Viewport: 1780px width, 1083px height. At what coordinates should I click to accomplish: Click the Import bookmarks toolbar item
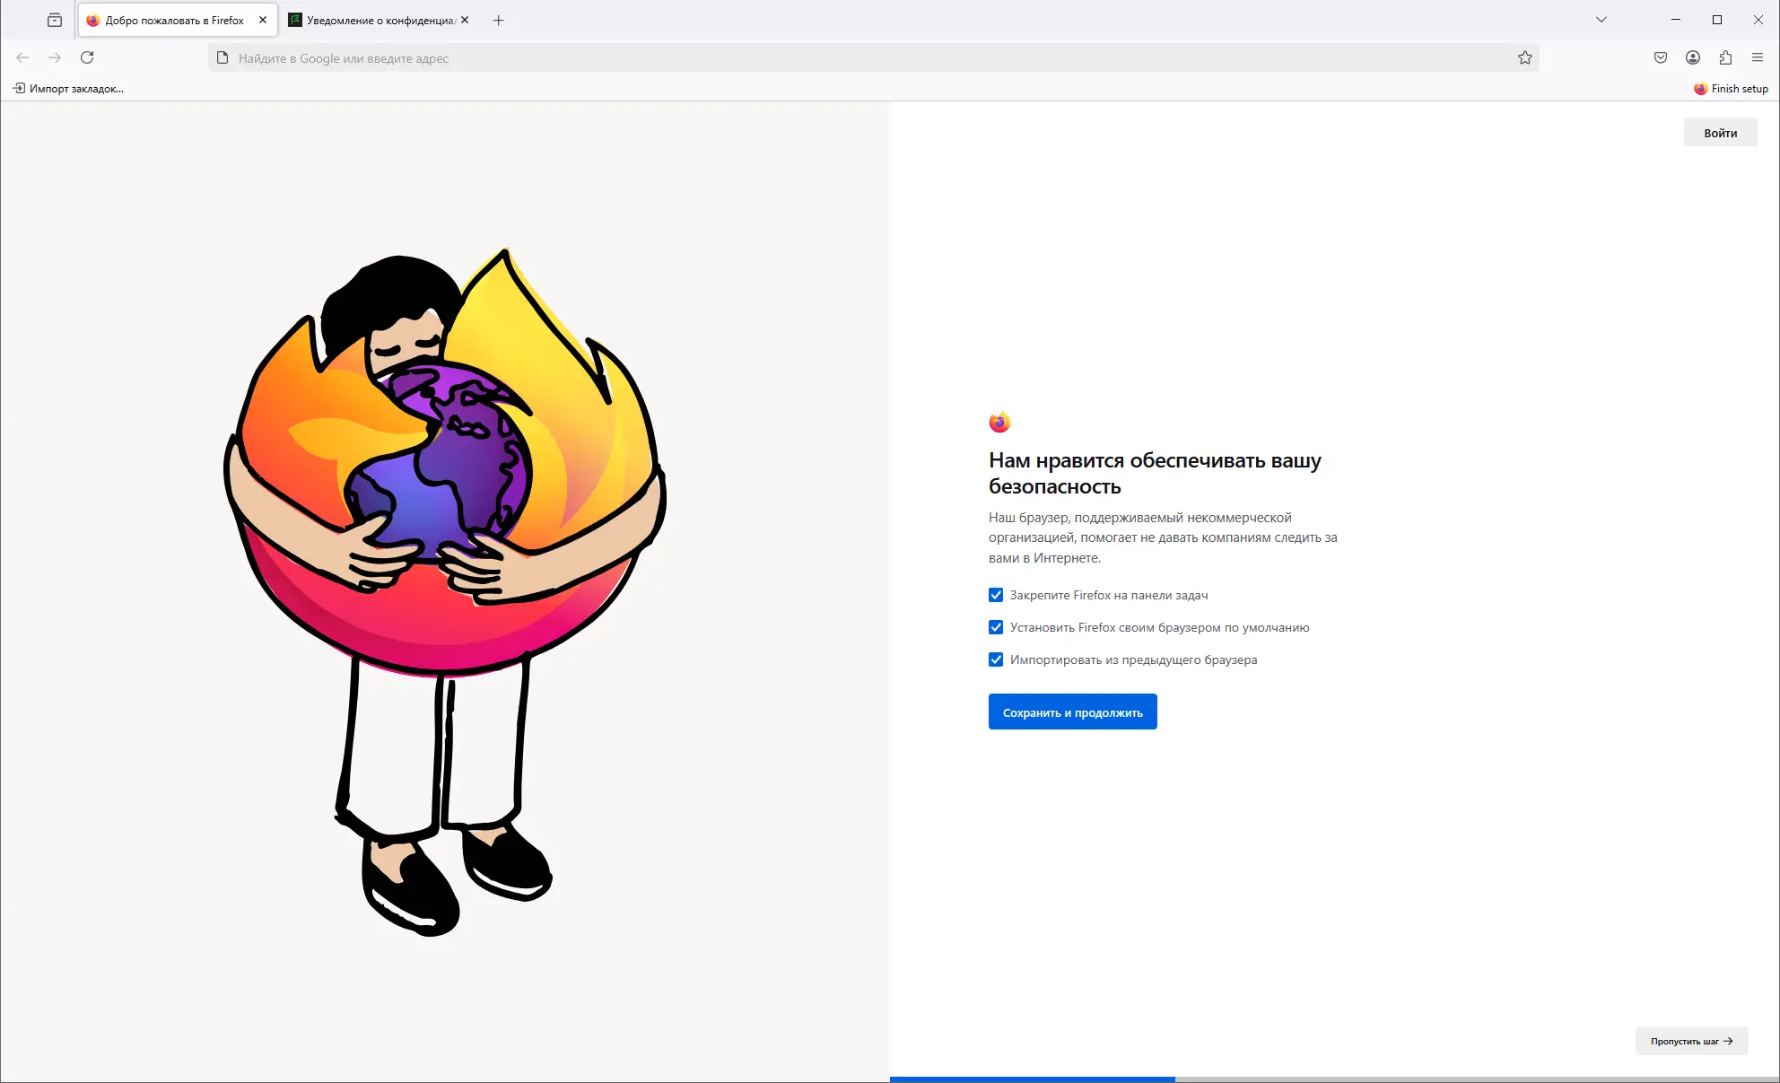point(68,88)
